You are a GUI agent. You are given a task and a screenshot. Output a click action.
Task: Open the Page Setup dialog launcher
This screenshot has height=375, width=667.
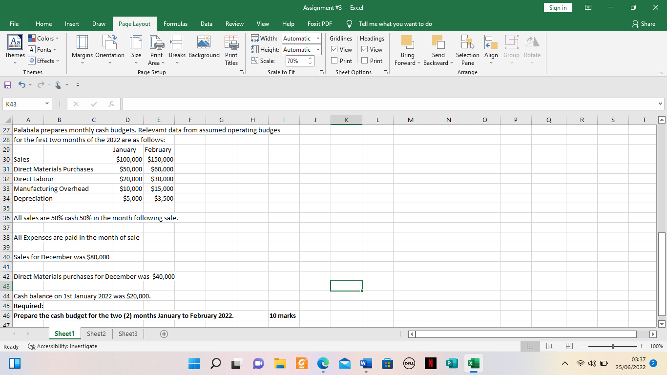point(242,72)
